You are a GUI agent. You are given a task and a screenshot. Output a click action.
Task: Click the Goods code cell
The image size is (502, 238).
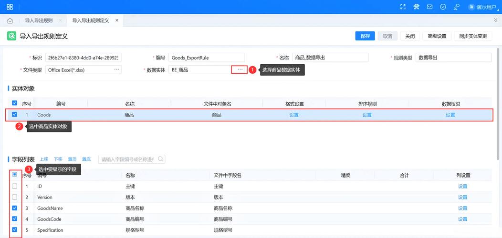(44, 115)
